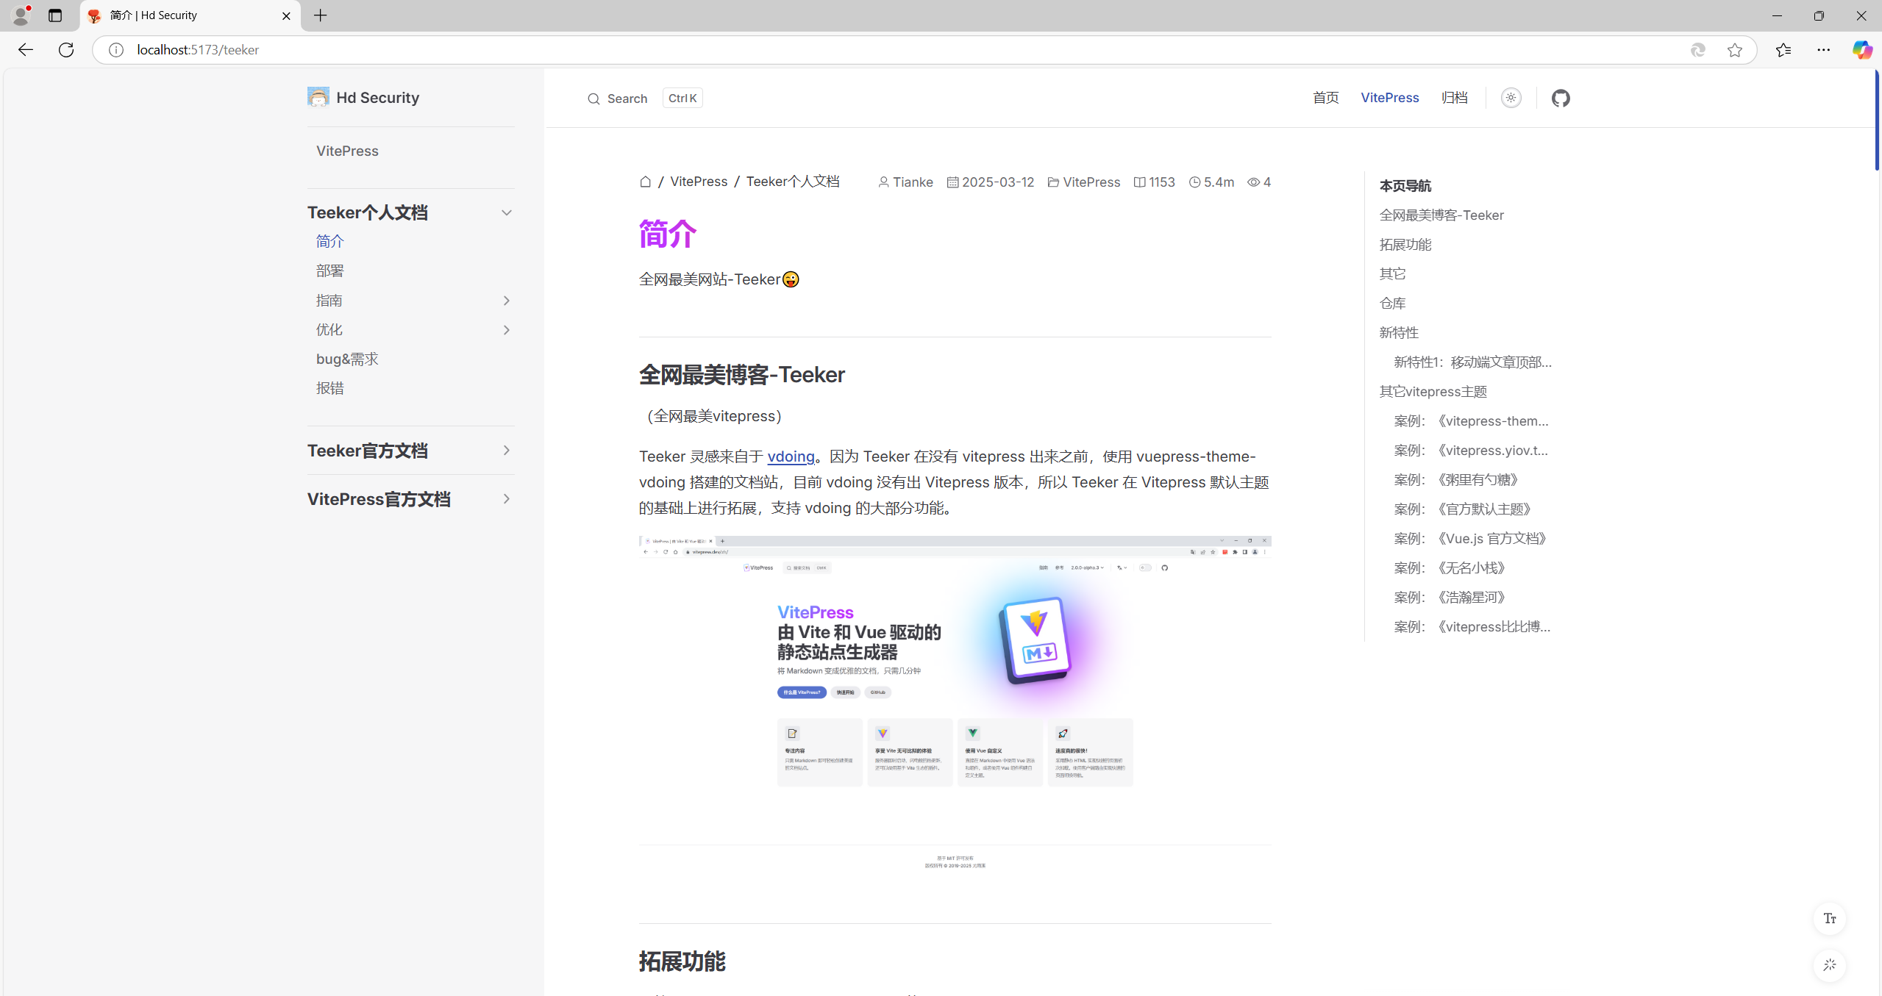This screenshot has height=996, width=1882.
Task: Jump to 案例:《Vue.js 官方文档》 outline entry
Action: click(1470, 538)
